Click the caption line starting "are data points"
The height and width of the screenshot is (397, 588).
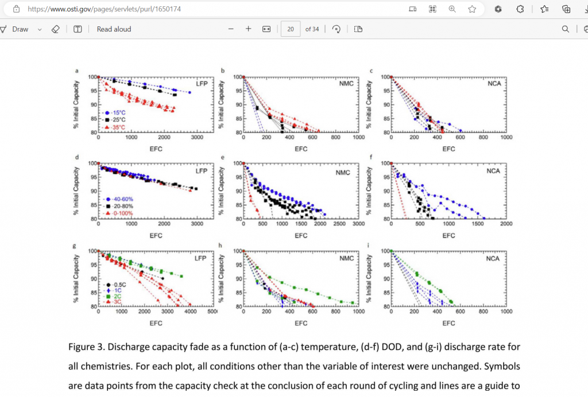coord(294,386)
